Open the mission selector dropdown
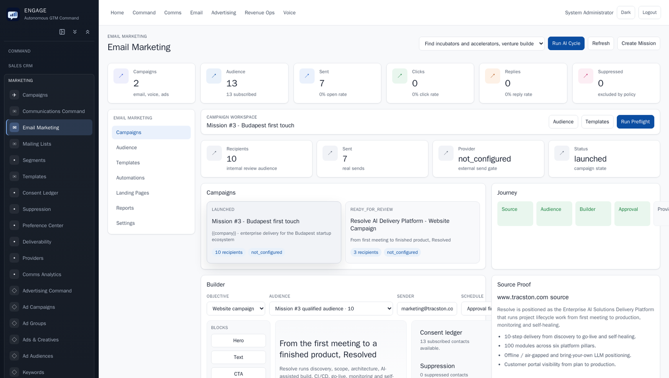The image size is (669, 378). pos(482,43)
